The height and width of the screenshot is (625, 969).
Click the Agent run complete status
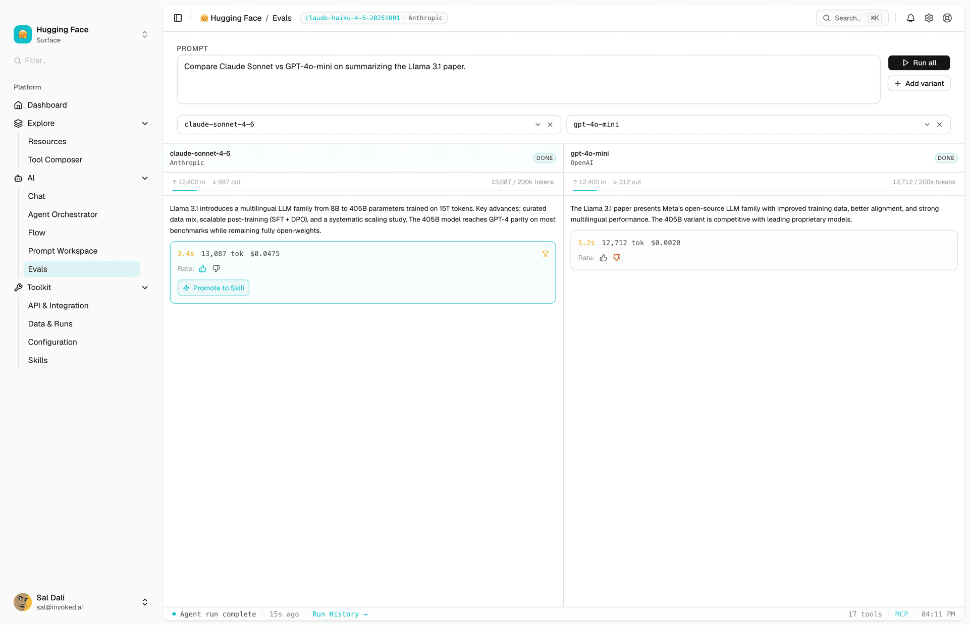[x=218, y=614]
